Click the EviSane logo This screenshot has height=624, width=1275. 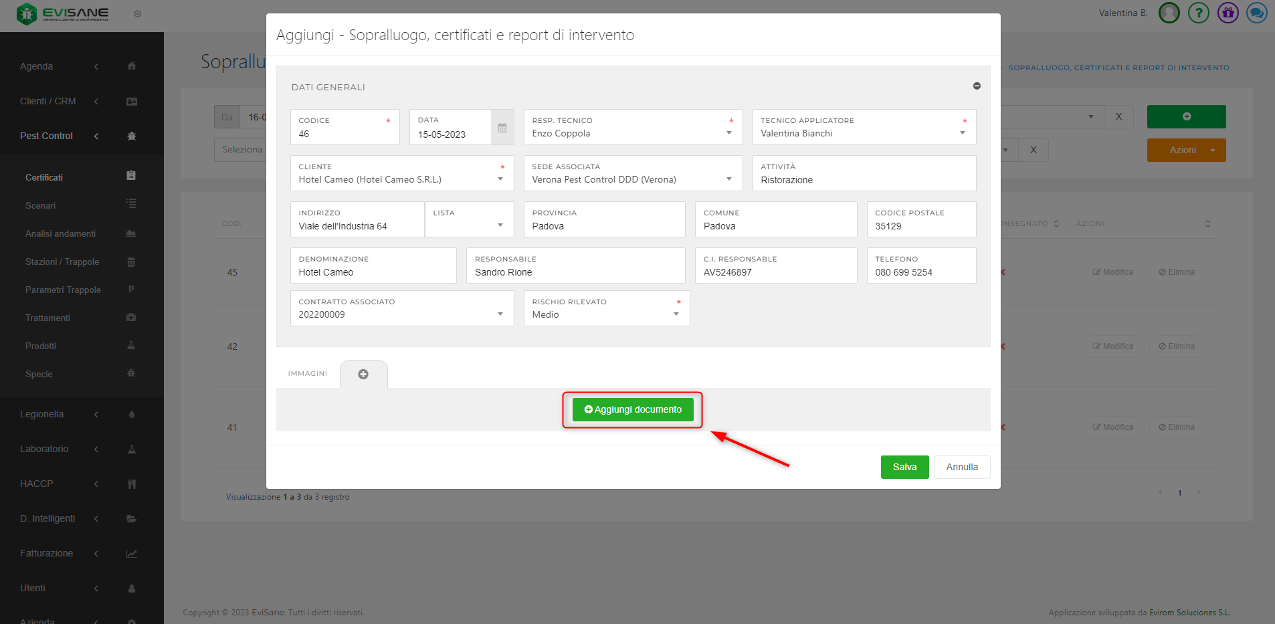click(64, 13)
